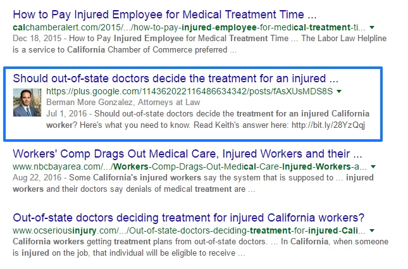Open the dropdown arrow next to ocseriousinjury.com URL
408x269 pixels.
click(371, 230)
